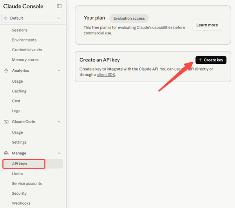The width and height of the screenshot is (235, 208).
Task: Click the Create key button
Action: click(211, 60)
